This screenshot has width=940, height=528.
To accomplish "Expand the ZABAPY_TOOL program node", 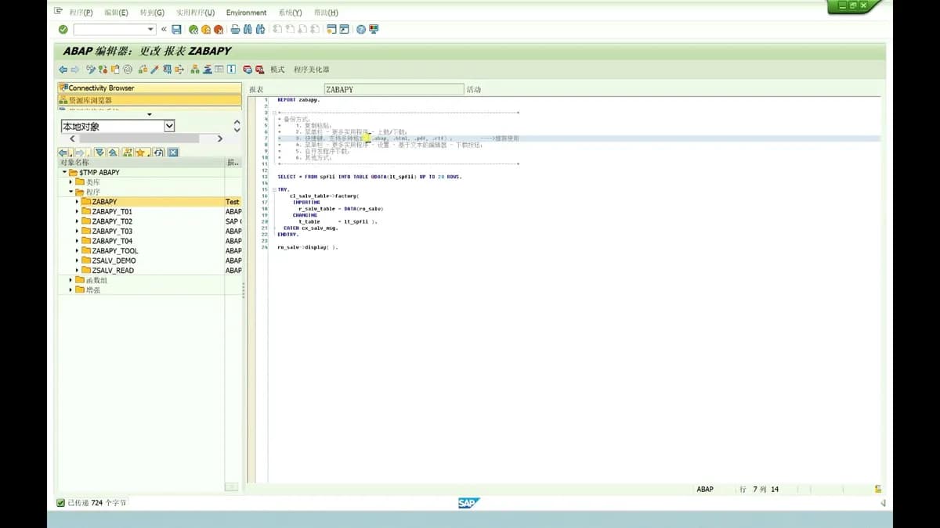I will coord(77,250).
